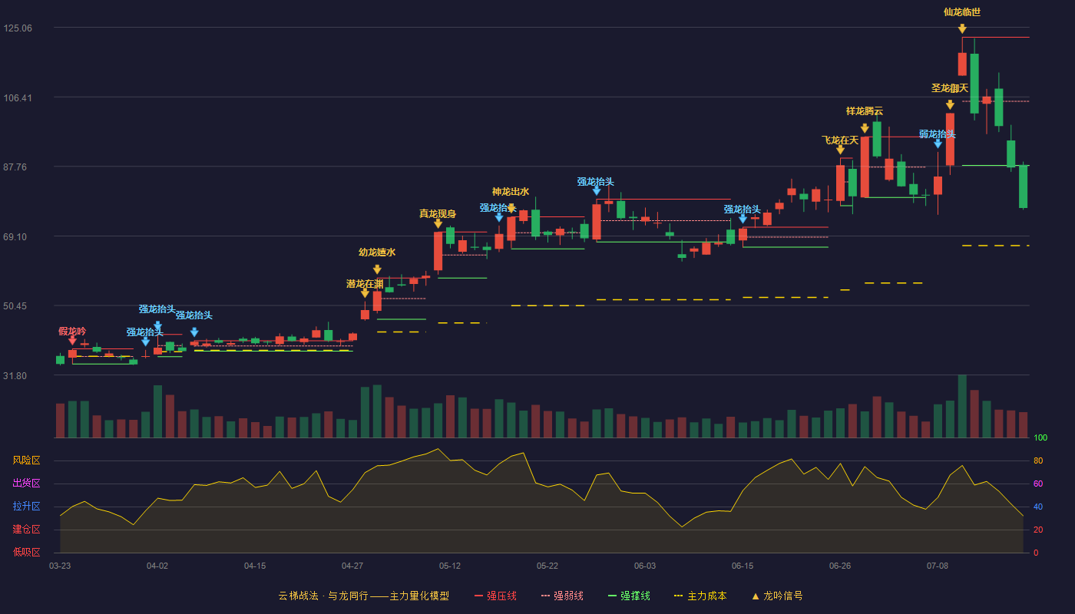Click the arrow marker under 神龙出水

pyautogui.click(x=511, y=208)
